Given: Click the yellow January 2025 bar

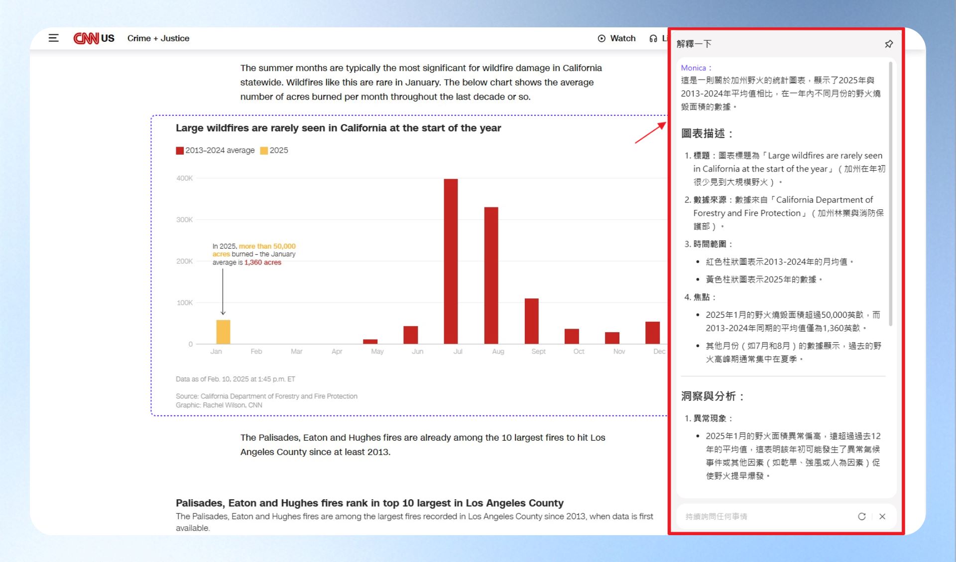Looking at the screenshot, I should click(223, 332).
